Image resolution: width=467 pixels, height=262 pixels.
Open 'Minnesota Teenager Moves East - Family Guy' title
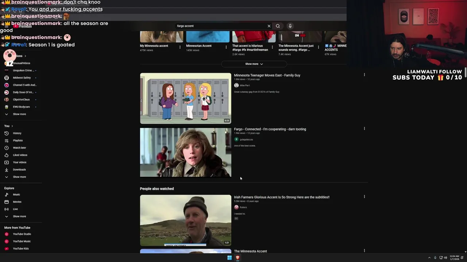pyautogui.click(x=267, y=75)
